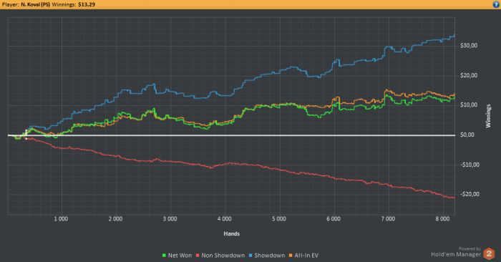Image resolution: width=501 pixels, height=262 pixels.
Task: Click the $10,00 axis label
Action: (x=469, y=105)
